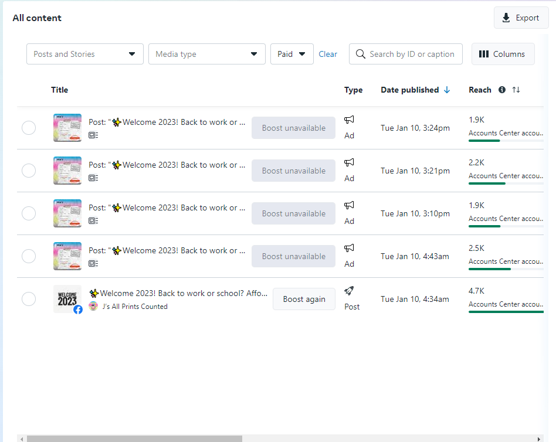
Task: Click the rocket Post icon for 4:34am post
Action: [349, 291]
